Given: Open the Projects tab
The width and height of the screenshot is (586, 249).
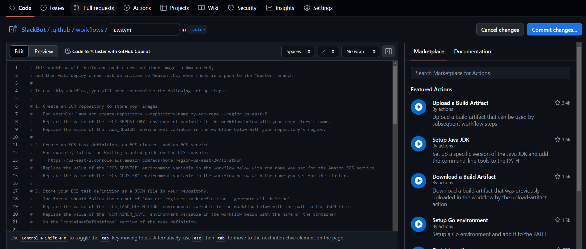Looking at the screenshot, I should pyautogui.click(x=175, y=8).
